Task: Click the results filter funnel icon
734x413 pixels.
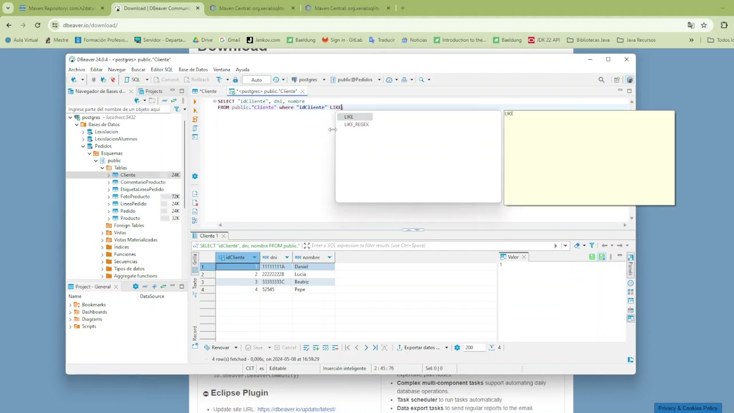Action: click(x=592, y=246)
